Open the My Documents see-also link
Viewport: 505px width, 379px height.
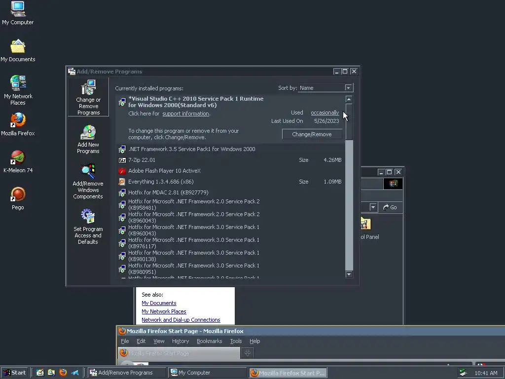[x=159, y=303]
